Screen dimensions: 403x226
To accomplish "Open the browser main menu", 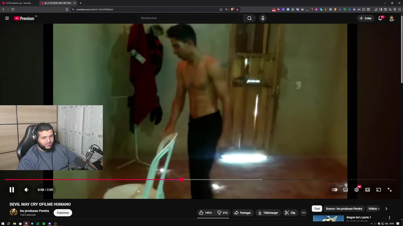I will pos(399,9).
